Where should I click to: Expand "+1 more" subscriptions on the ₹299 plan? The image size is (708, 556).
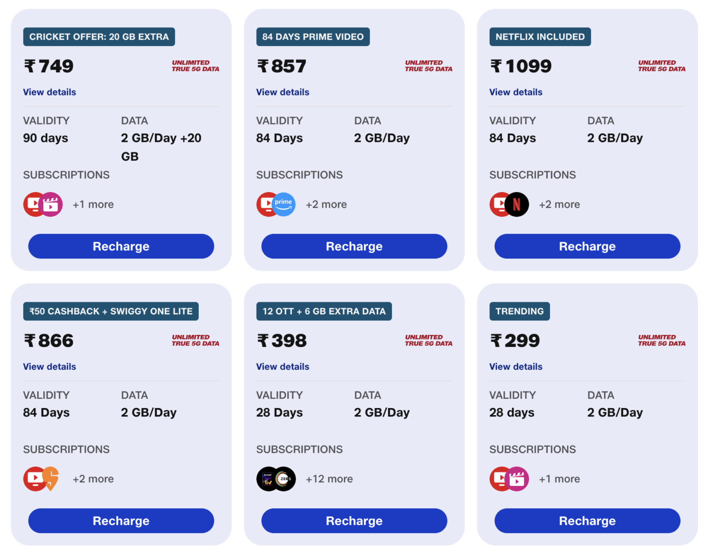pyautogui.click(x=559, y=479)
